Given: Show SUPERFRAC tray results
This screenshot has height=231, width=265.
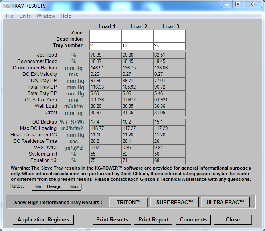Looking at the screenshot, I should pos(174,202).
